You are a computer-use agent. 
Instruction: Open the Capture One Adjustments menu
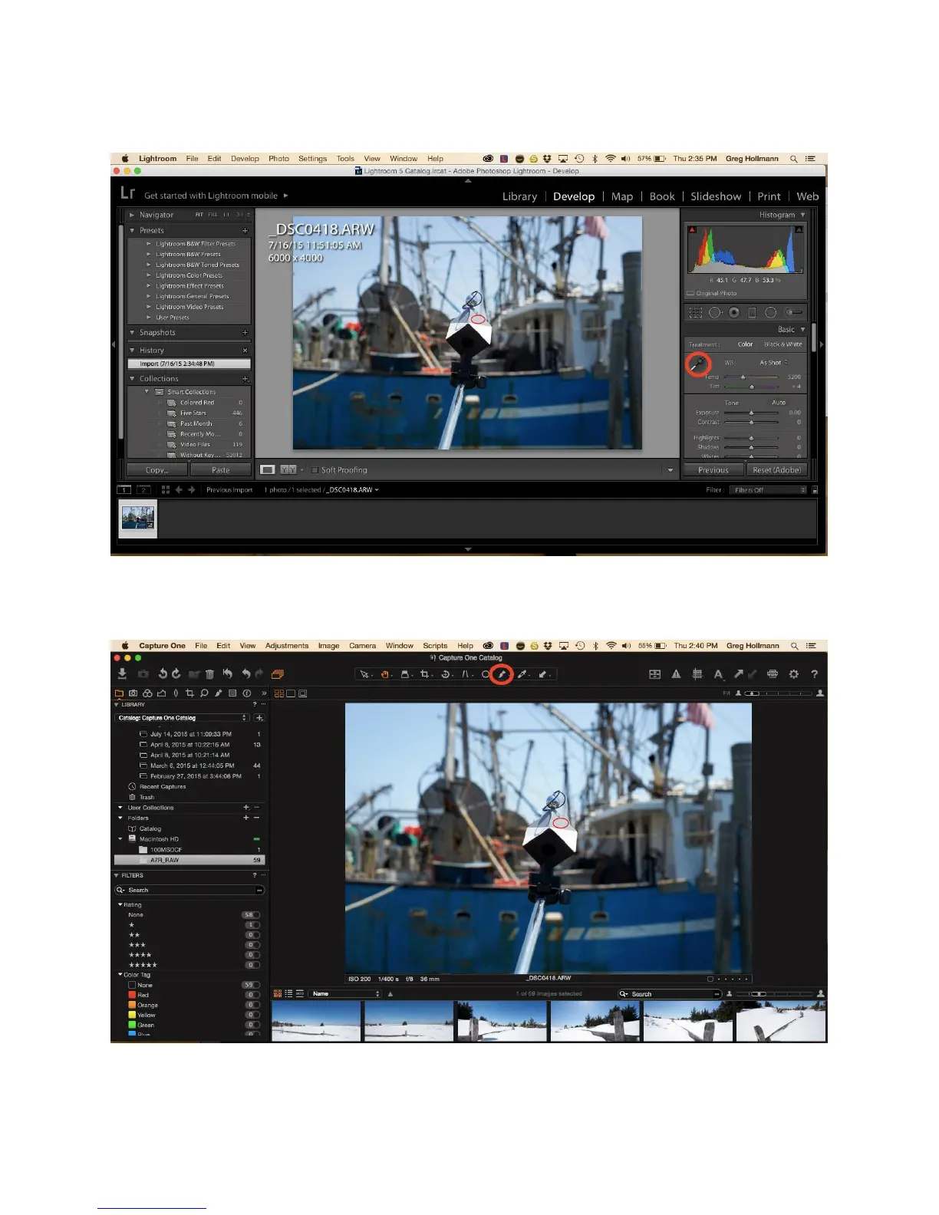tap(287, 646)
